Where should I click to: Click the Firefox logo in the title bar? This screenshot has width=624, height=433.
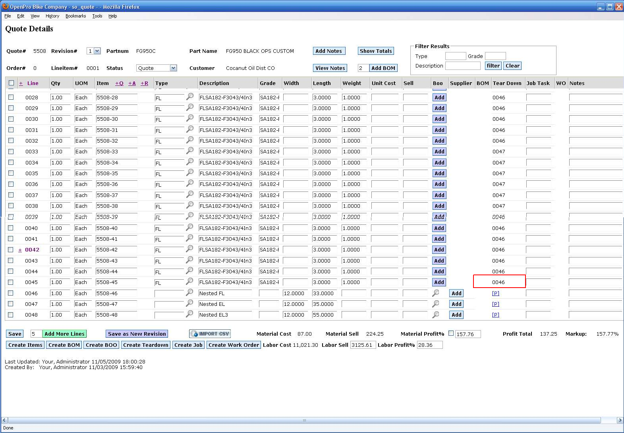click(6, 6)
